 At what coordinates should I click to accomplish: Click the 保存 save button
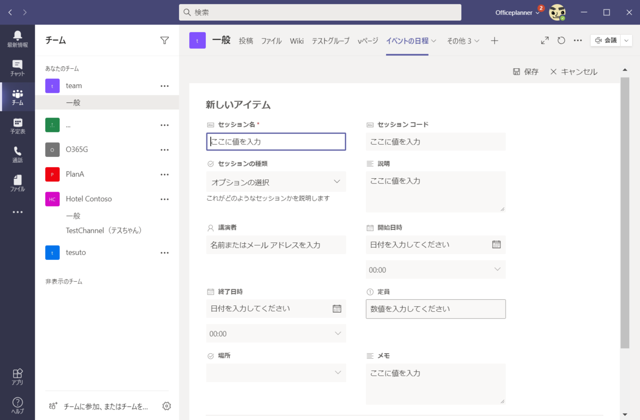pyautogui.click(x=525, y=72)
